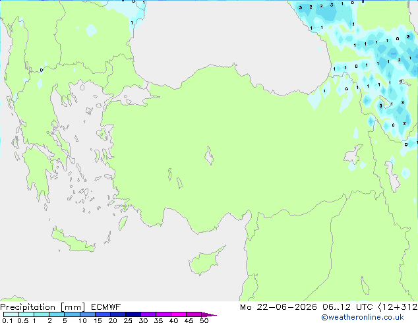Click the 'ECMWF' model label
The width and height of the screenshot is (418, 323).
[x=106, y=307]
